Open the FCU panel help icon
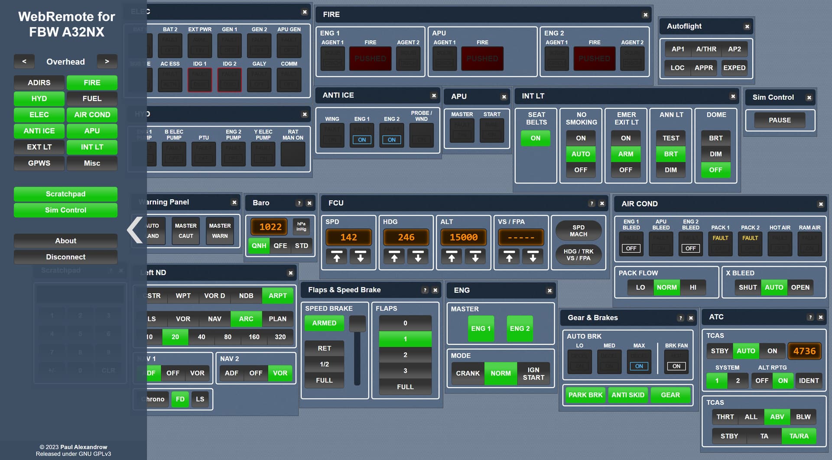 [x=591, y=204]
